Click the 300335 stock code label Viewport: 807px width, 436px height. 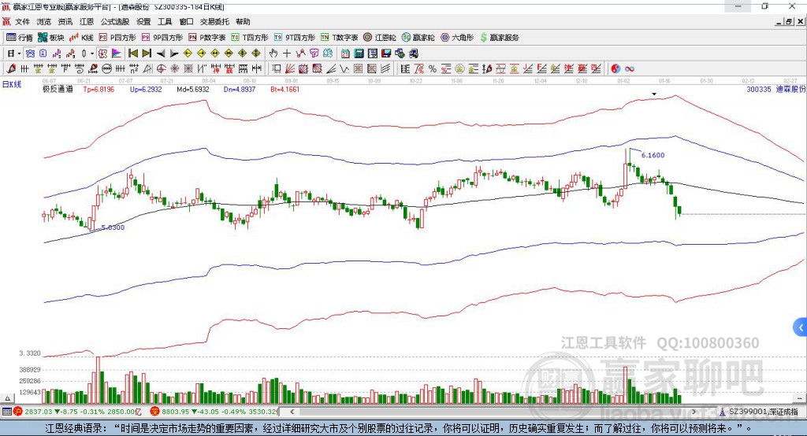(x=759, y=90)
